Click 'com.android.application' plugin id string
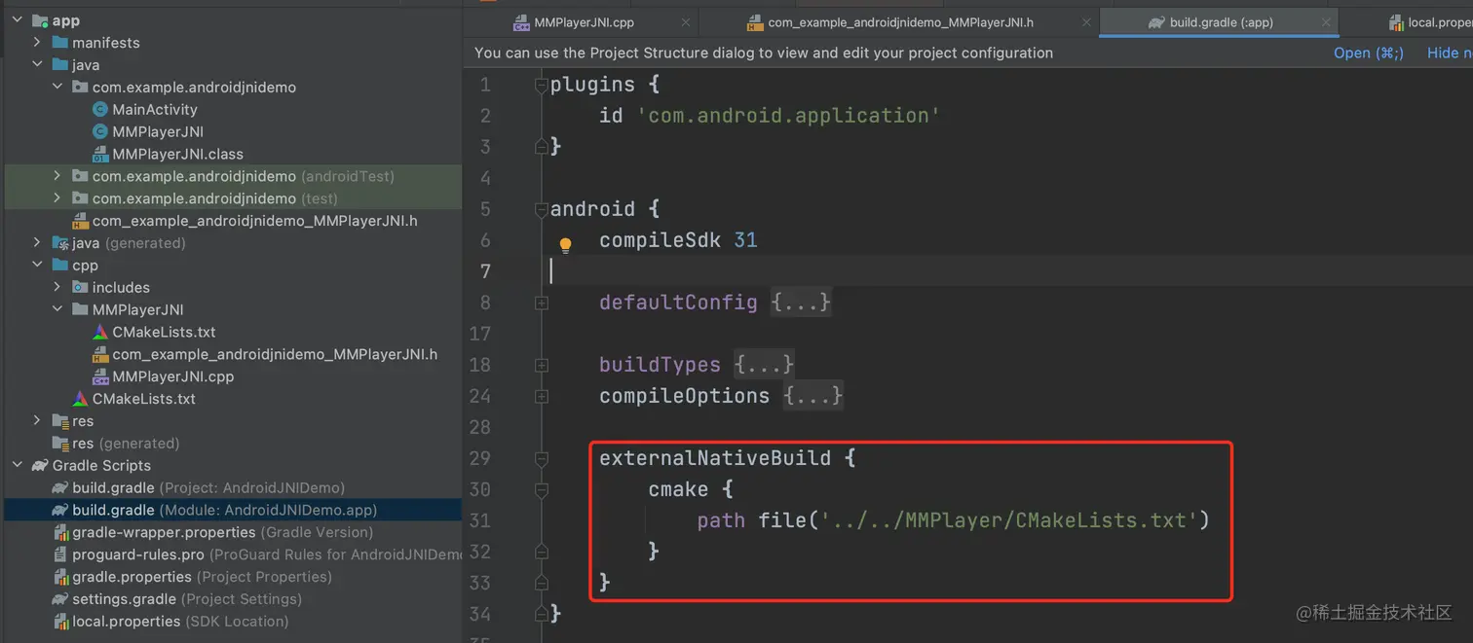 pos(789,116)
